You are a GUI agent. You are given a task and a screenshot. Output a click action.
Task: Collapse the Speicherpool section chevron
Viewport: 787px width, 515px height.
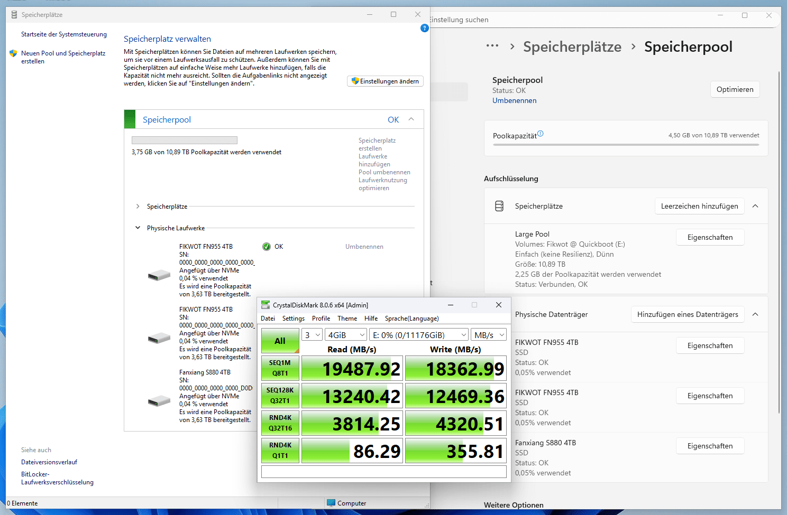point(411,119)
